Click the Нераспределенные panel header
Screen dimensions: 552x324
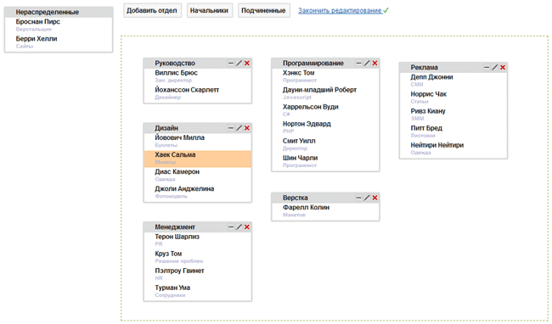click(x=59, y=12)
